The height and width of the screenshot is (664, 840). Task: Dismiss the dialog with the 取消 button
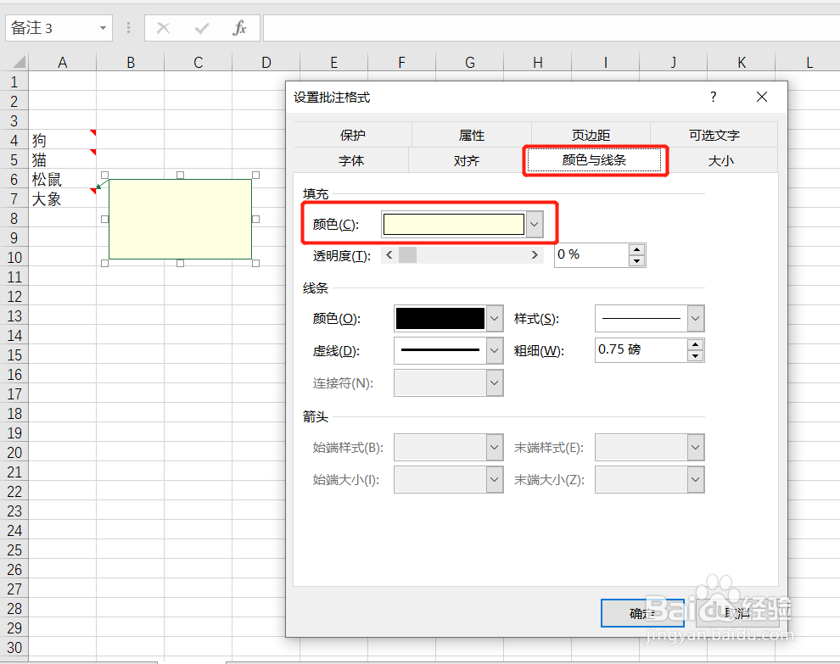pos(736,613)
